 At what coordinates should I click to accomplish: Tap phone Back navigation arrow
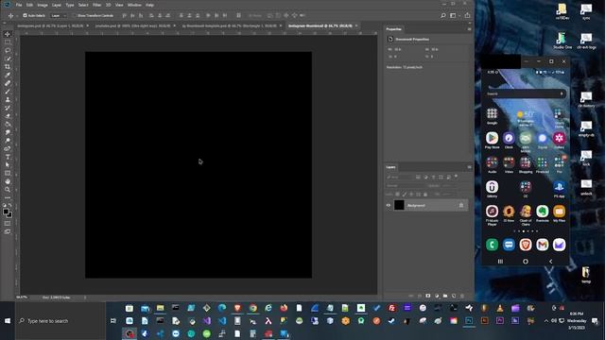click(x=550, y=262)
